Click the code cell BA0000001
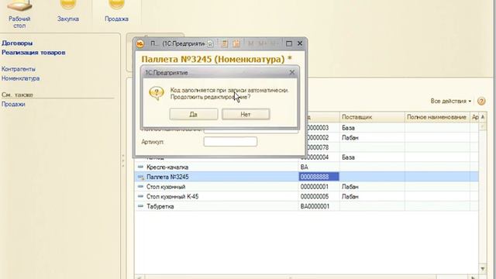 [x=319, y=206]
